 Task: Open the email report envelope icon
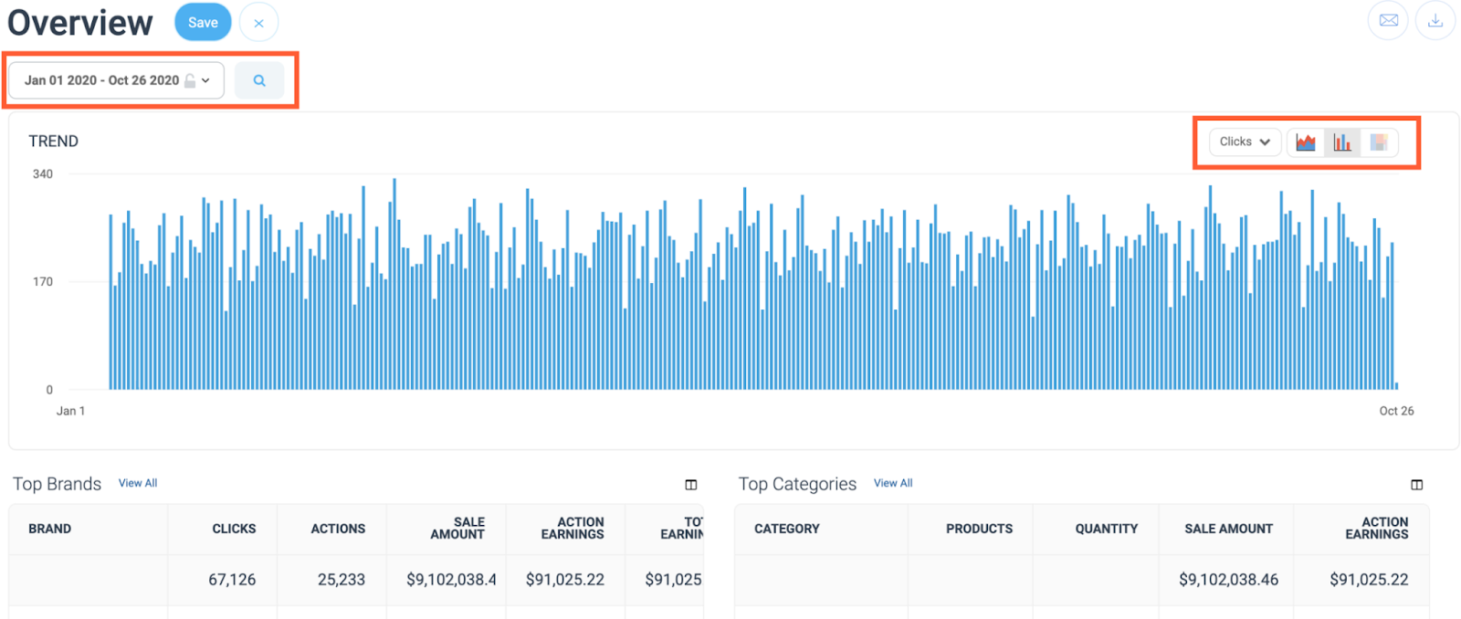coord(1388,20)
